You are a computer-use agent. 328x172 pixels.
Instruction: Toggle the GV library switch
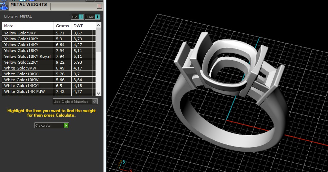point(77,17)
